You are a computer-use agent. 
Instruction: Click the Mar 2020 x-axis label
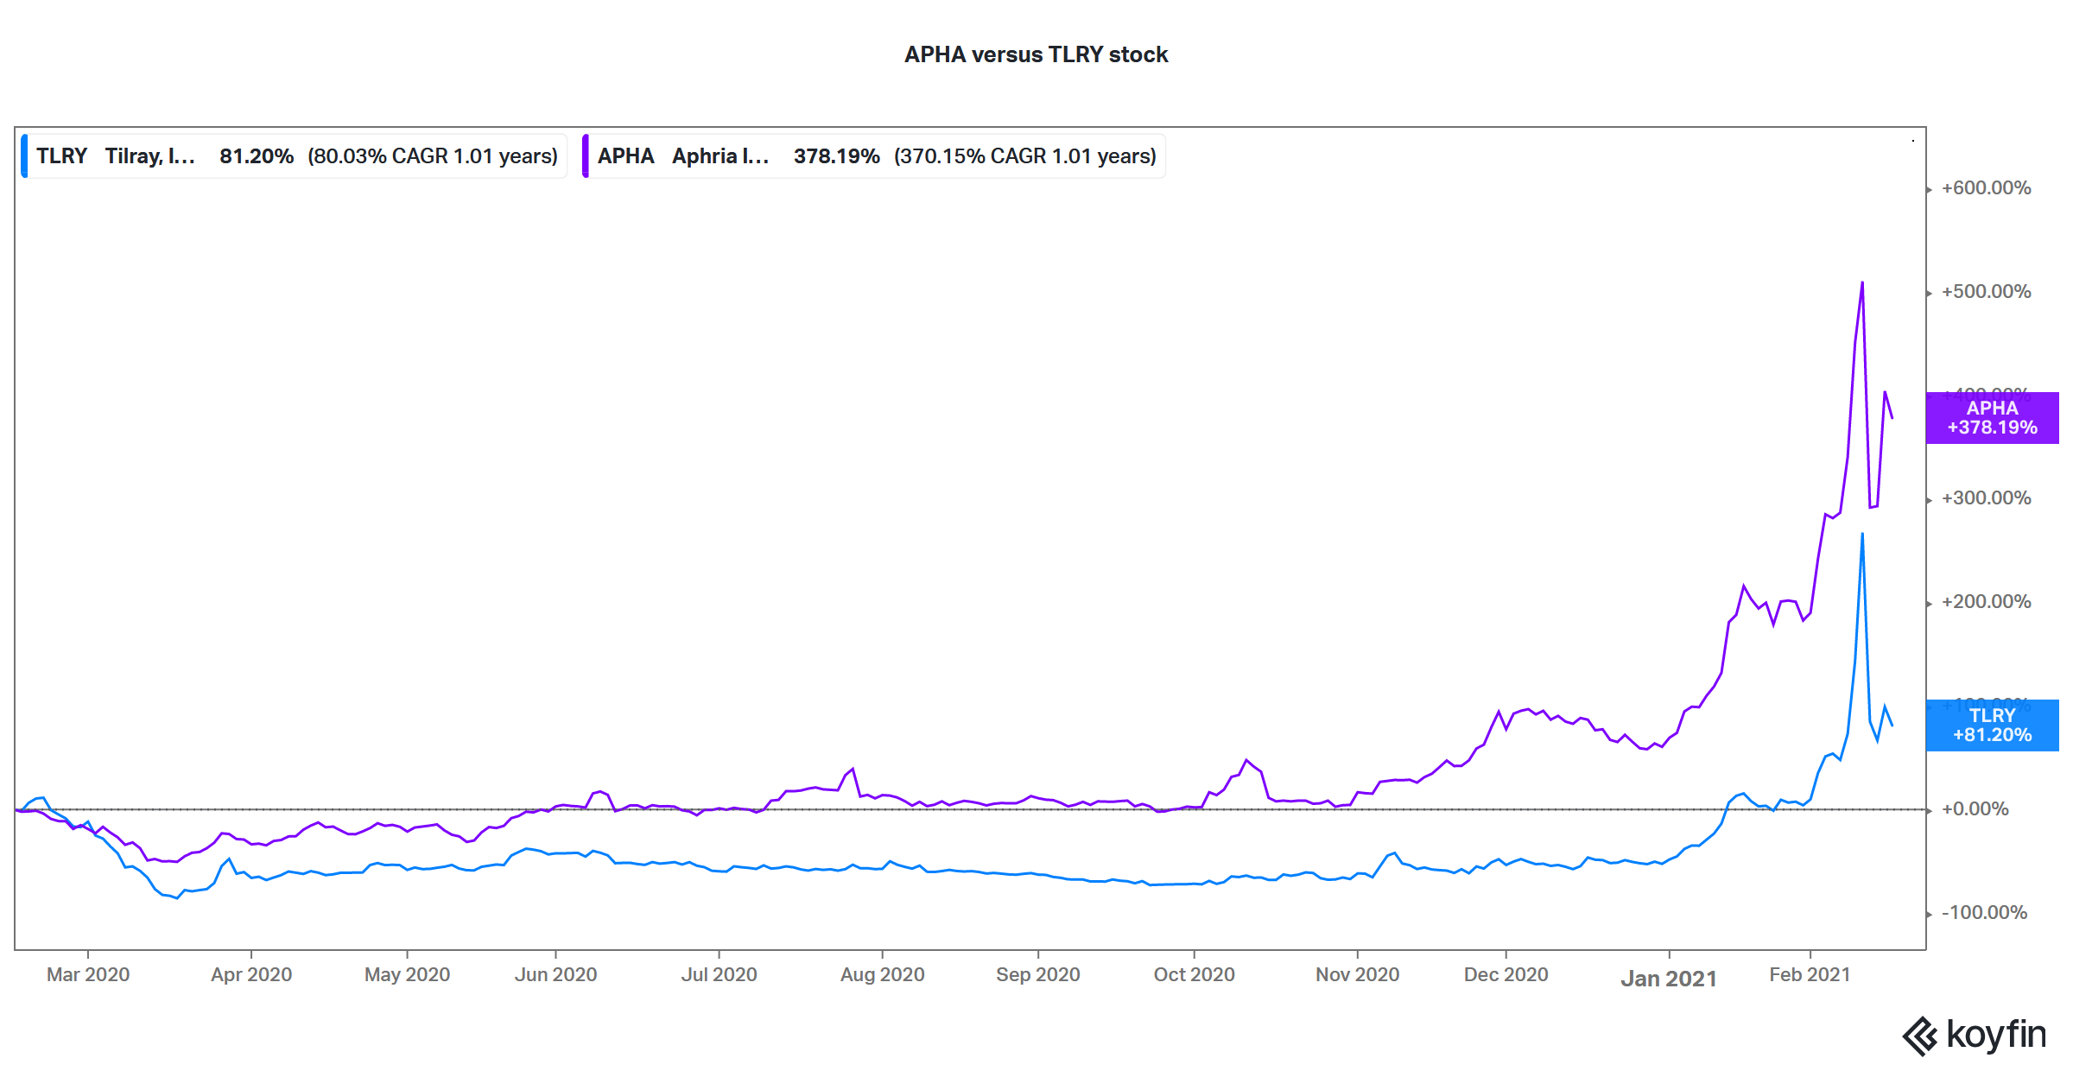[88, 975]
